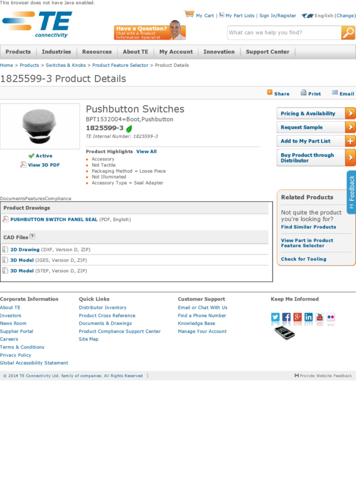Click English (Change) language link
This screenshot has width=356, height=503.
[x=335, y=15]
